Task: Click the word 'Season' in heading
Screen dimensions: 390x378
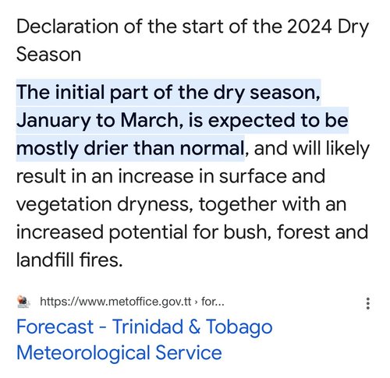Action: (x=48, y=55)
